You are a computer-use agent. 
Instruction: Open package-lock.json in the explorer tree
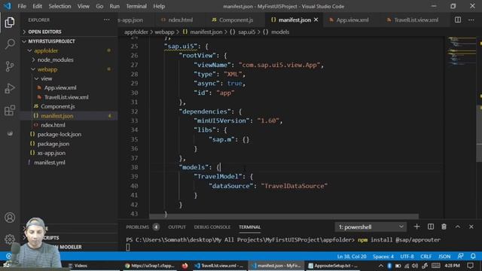pyautogui.click(x=69, y=134)
